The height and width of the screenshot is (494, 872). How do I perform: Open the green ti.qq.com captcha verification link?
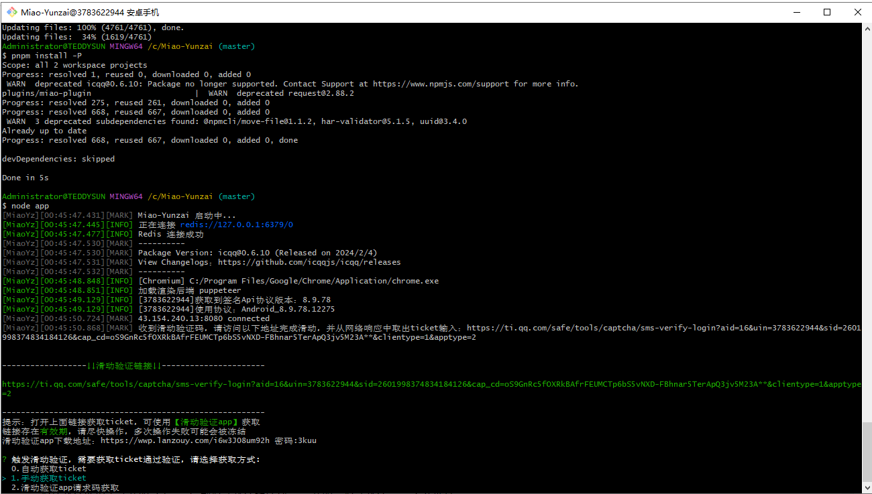point(429,384)
